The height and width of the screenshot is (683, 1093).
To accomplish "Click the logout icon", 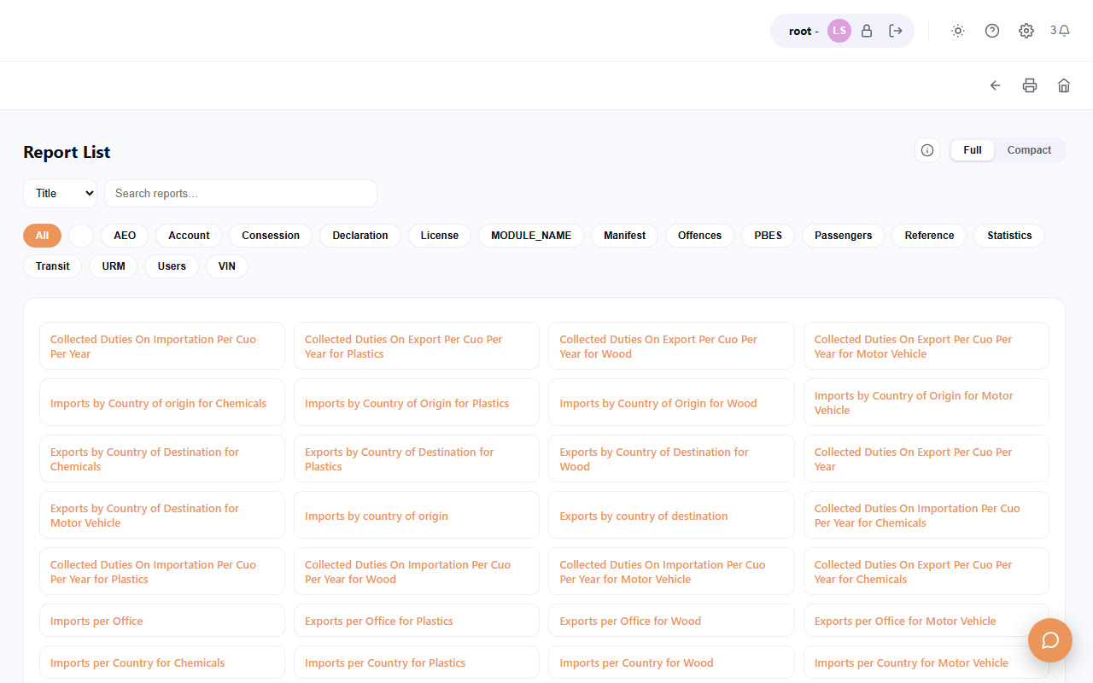I will click(x=896, y=31).
